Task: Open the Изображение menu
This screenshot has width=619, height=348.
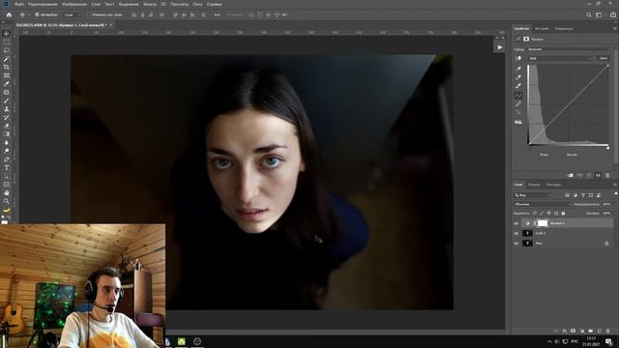Action: [74, 4]
